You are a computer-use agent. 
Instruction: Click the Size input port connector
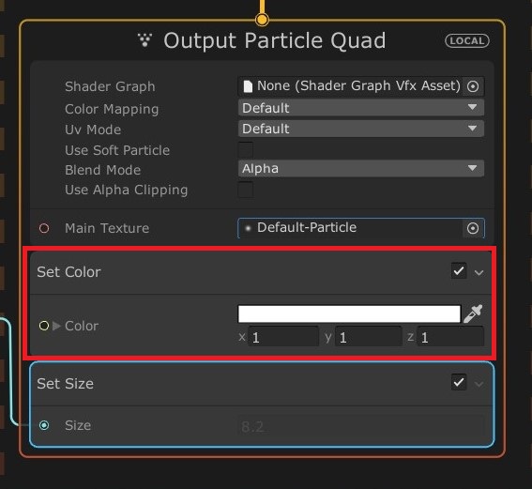44,425
